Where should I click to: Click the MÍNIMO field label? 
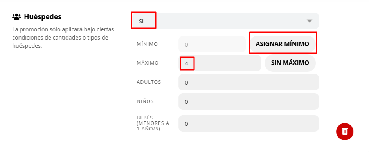147,44
